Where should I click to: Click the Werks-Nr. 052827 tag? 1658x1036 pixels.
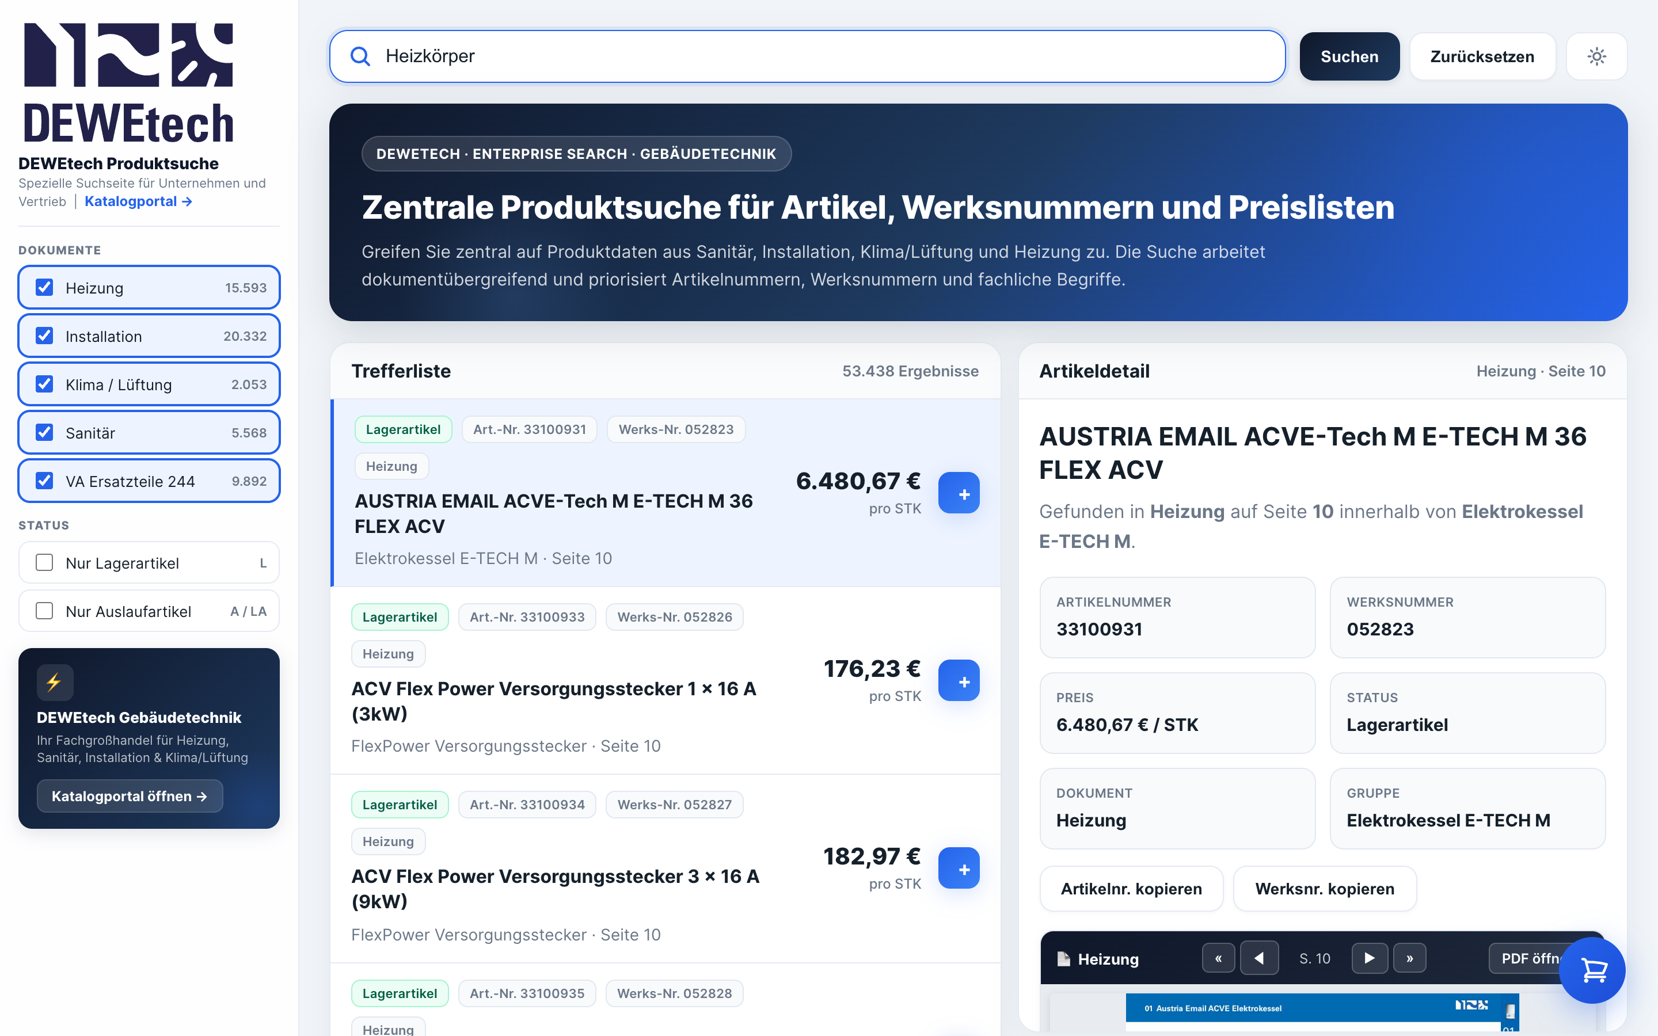pos(675,805)
